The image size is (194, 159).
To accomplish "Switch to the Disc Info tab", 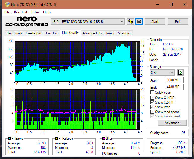I will coord(52,33).
